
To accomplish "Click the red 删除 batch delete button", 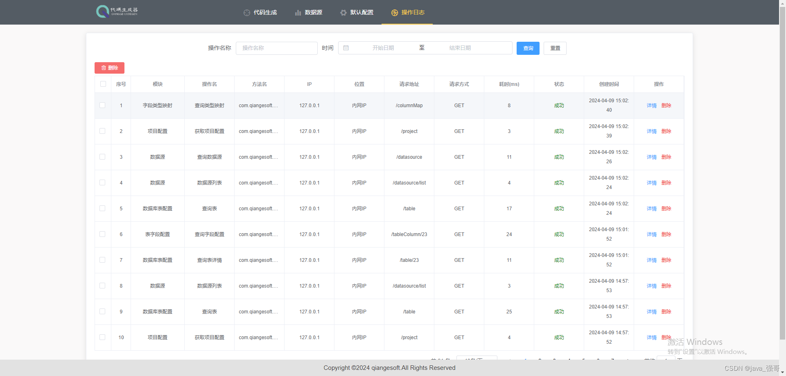I will [109, 68].
